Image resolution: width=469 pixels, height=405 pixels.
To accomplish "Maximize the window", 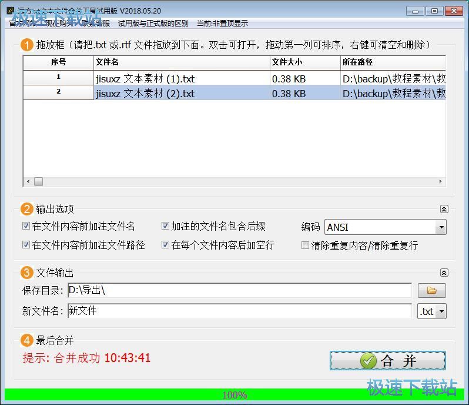I will 434,11.
